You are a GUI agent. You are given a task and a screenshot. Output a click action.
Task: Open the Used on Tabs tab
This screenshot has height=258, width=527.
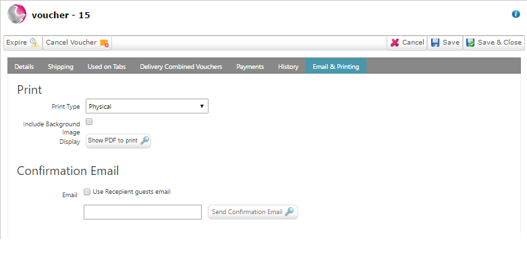107,67
